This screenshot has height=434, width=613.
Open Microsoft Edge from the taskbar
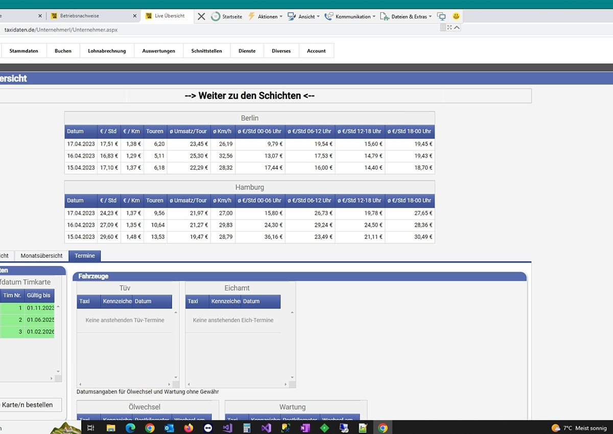pos(130,428)
